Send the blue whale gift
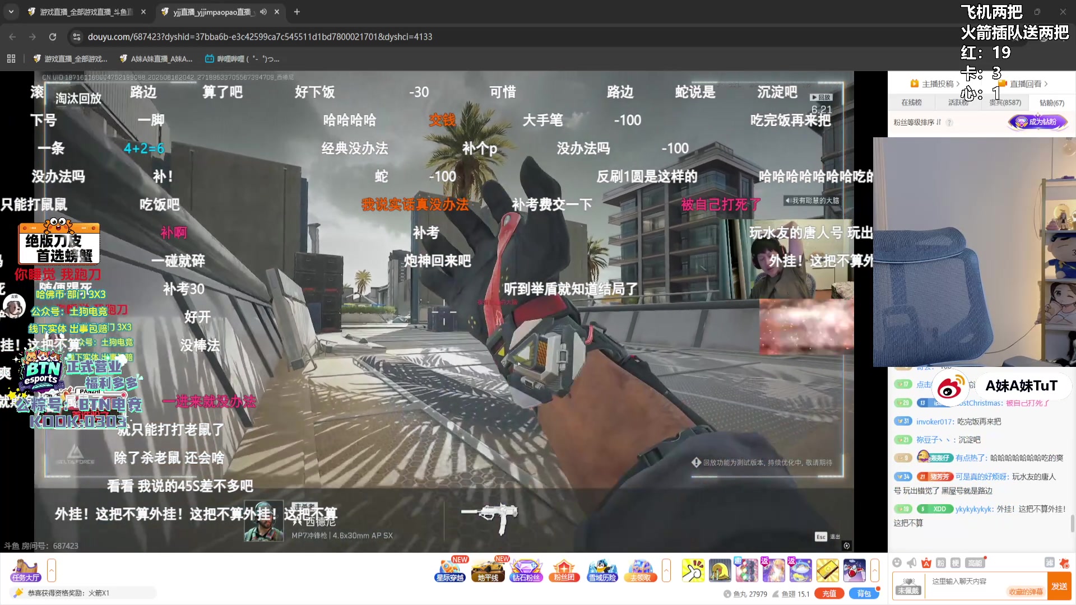 800,570
